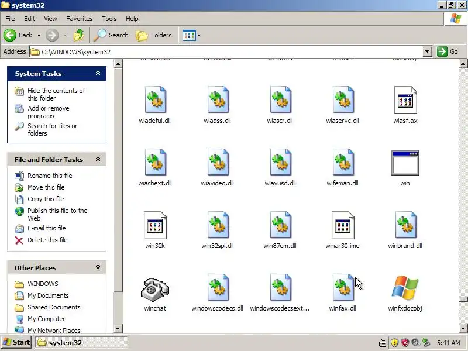Open the View menu
Viewport: 468px width, 351px height.
(x=50, y=19)
